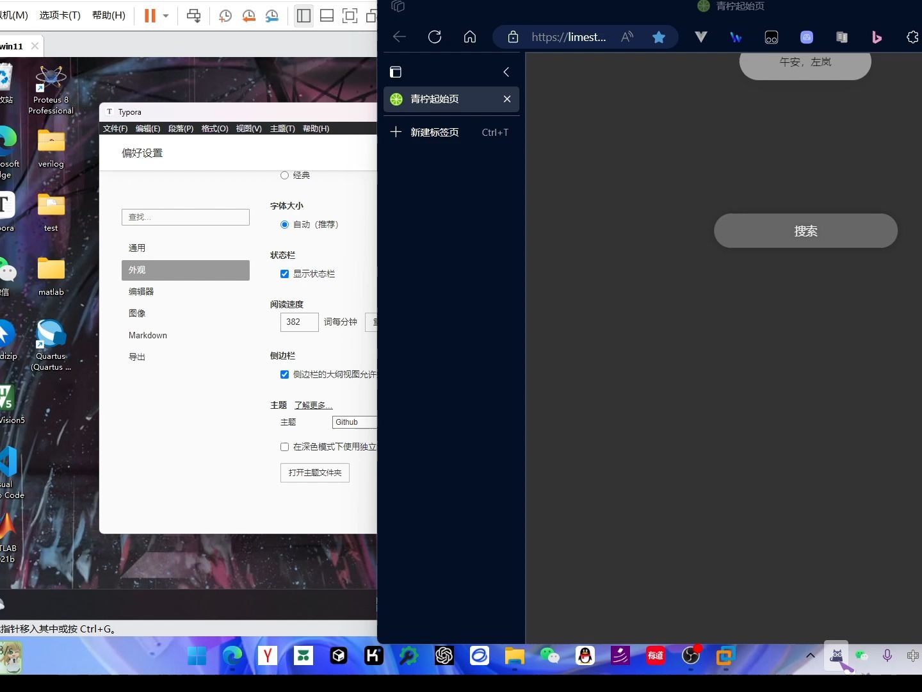922x692 pixels.
Task: Click the limestart URL address bar
Action: tap(569, 37)
